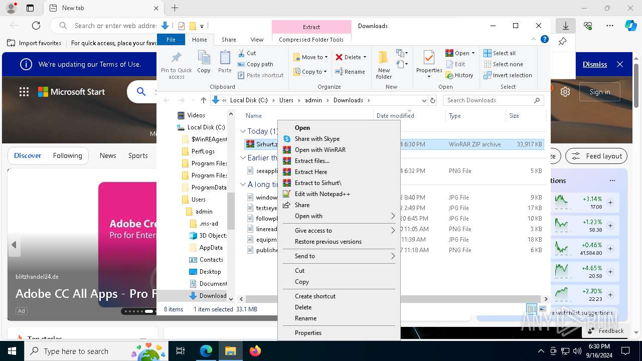Screen dimensions: 642x361
Task: Click History in the Open group
Action: 459,75
